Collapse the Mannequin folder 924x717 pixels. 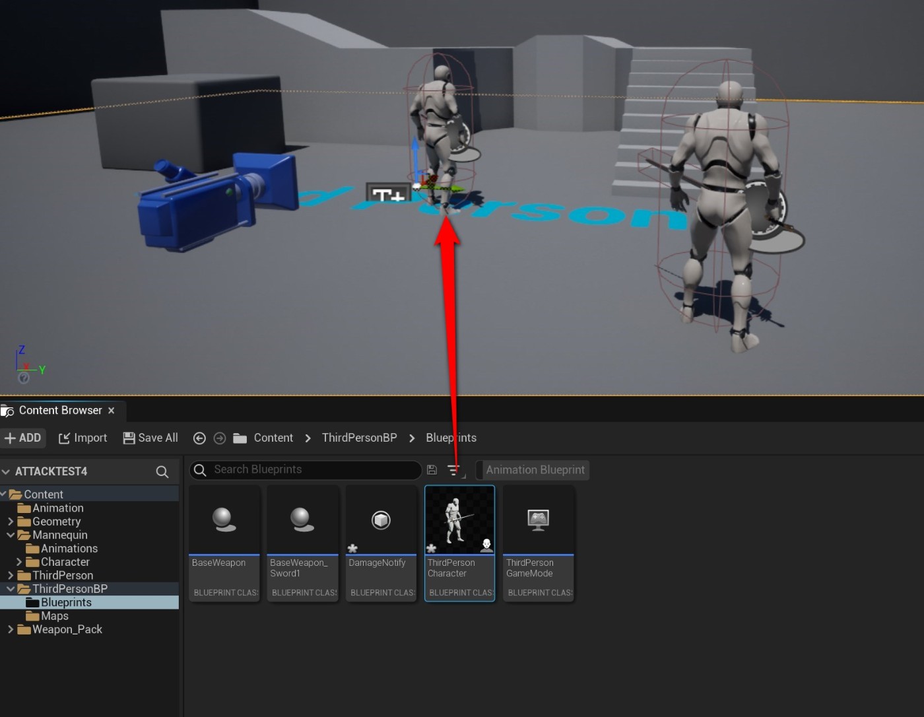click(10, 535)
